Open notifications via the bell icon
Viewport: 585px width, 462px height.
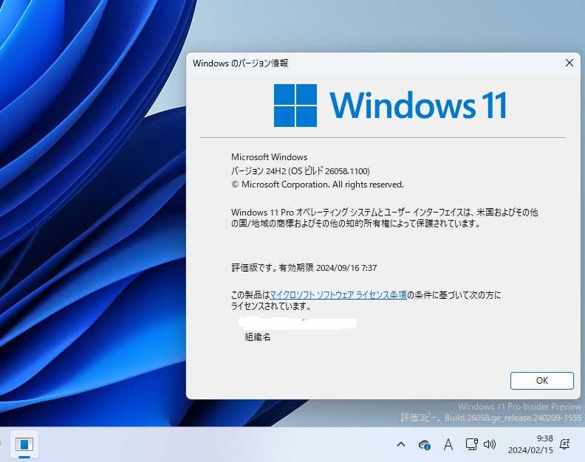564,444
